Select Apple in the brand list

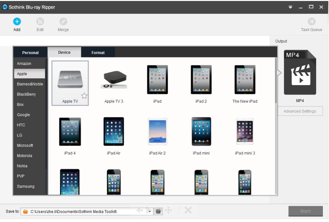coord(29,74)
